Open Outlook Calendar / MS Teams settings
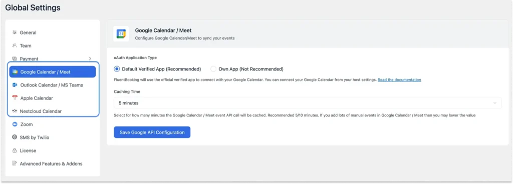Viewport: 513px width, 184px height. pos(52,85)
